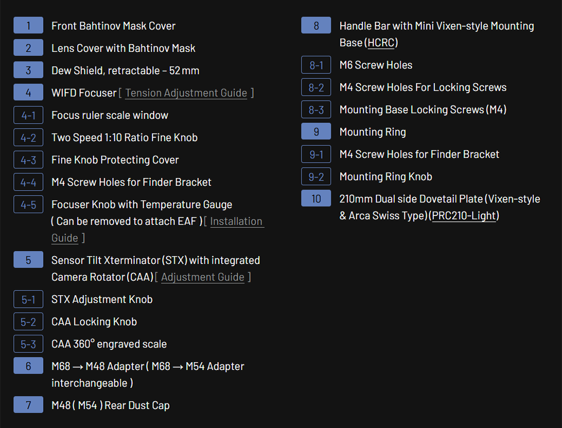Click the Mounting Ring label

pyautogui.click(x=372, y=132)
